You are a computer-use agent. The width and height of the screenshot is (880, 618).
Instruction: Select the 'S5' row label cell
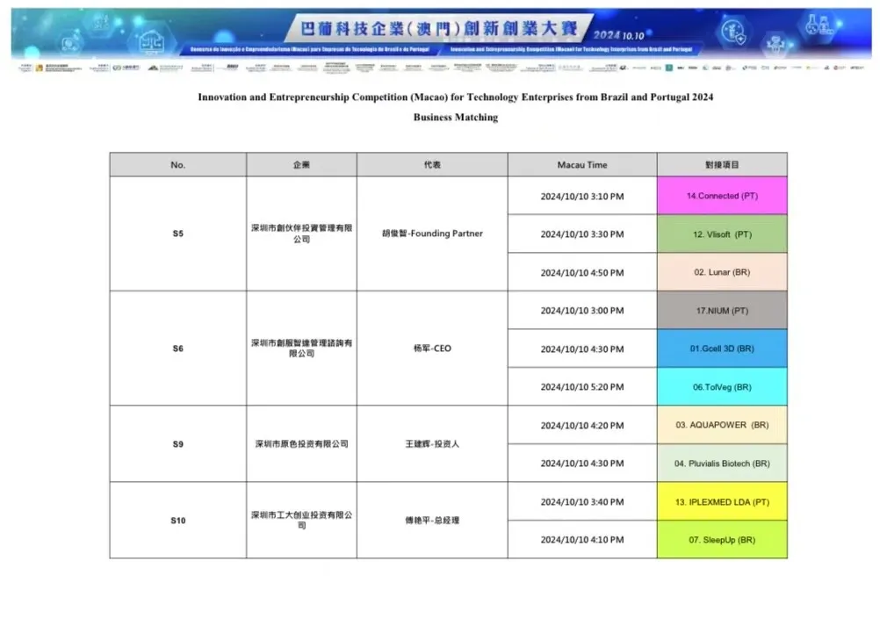[177, 234]
